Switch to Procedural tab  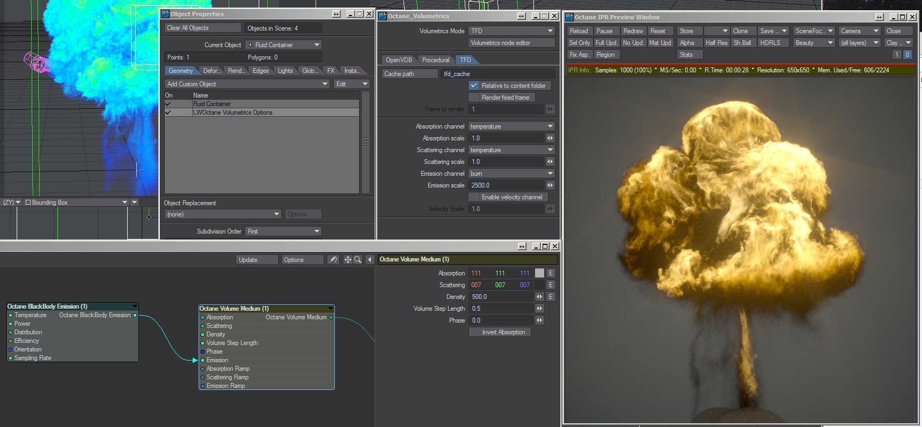(x=436, y=60)
